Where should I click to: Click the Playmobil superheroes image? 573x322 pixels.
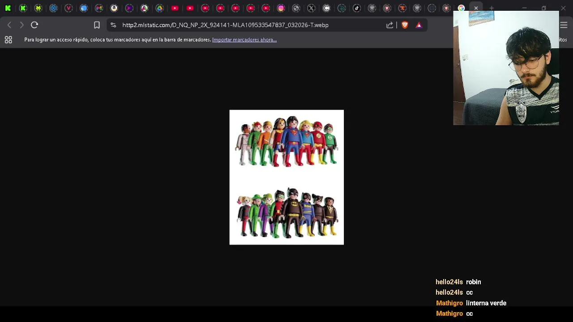[286, 177]
